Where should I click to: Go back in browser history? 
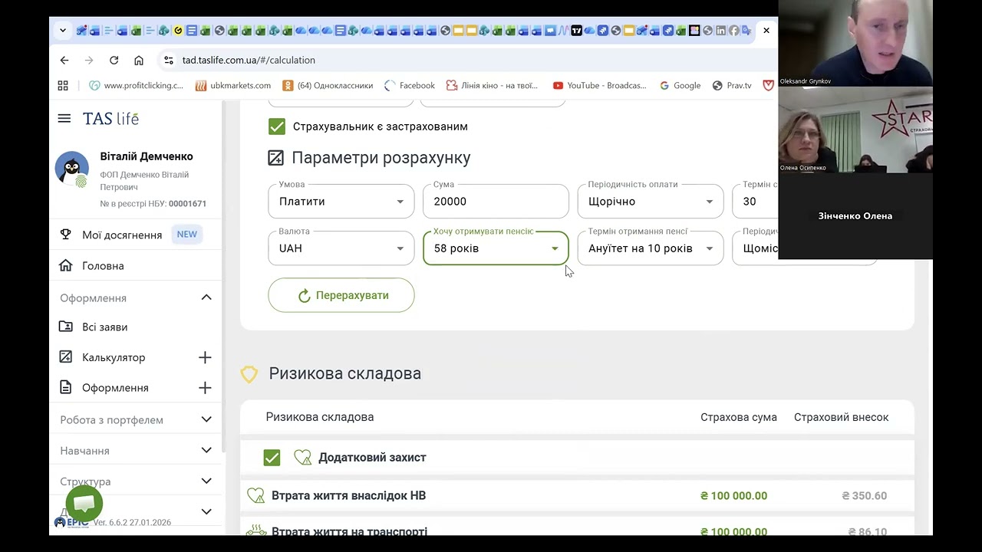click(x=64, y=60)
